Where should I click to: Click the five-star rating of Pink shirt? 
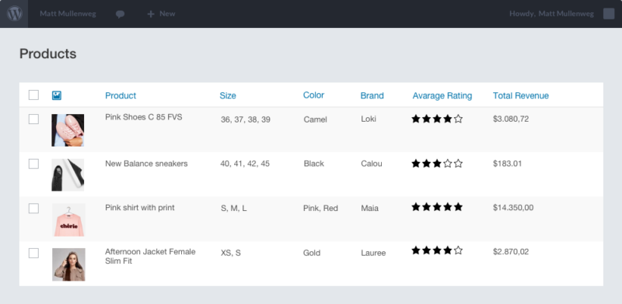[437, 206]
